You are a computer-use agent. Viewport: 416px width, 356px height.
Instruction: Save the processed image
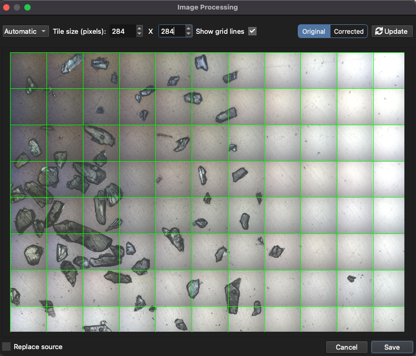(392, 347)
